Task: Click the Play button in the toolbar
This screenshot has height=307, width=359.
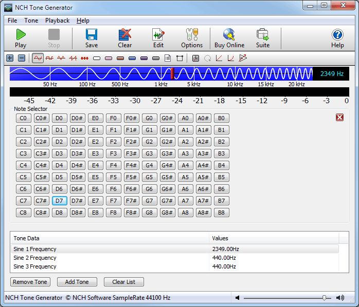Action: click(21, 39)
